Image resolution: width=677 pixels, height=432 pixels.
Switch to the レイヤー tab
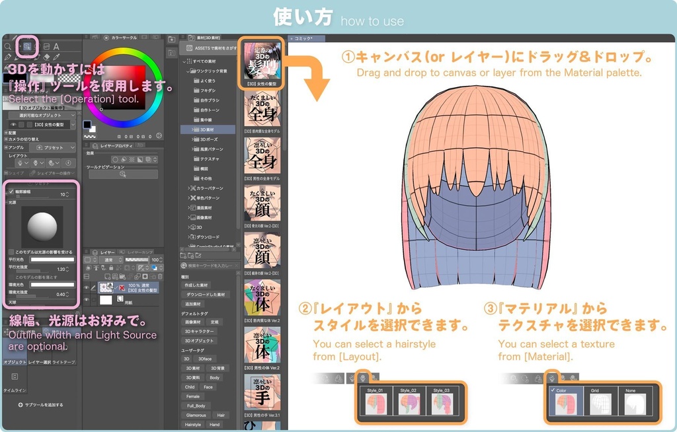coord(104,252)
